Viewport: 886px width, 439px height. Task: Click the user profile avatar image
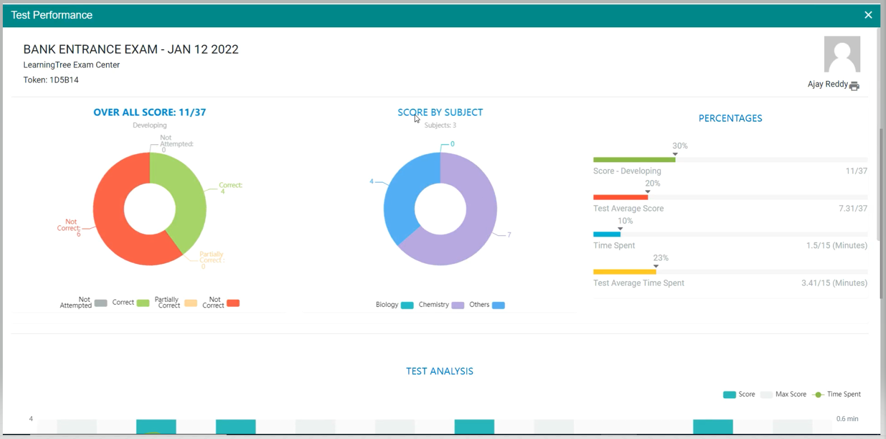click(842, 55)
